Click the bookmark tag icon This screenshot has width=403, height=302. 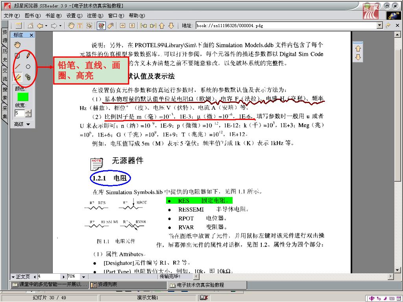pyautogui.click(x=111, y=26)
